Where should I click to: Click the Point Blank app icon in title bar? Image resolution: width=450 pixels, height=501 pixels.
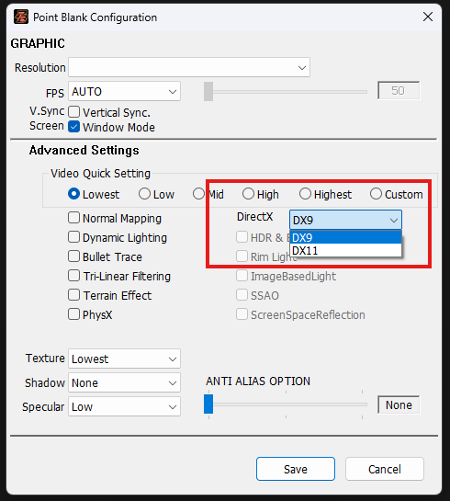21,17
